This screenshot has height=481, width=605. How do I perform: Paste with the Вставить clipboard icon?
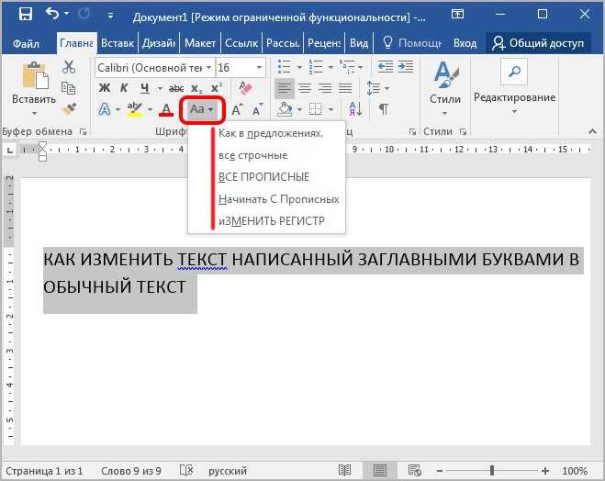[35, 75]
